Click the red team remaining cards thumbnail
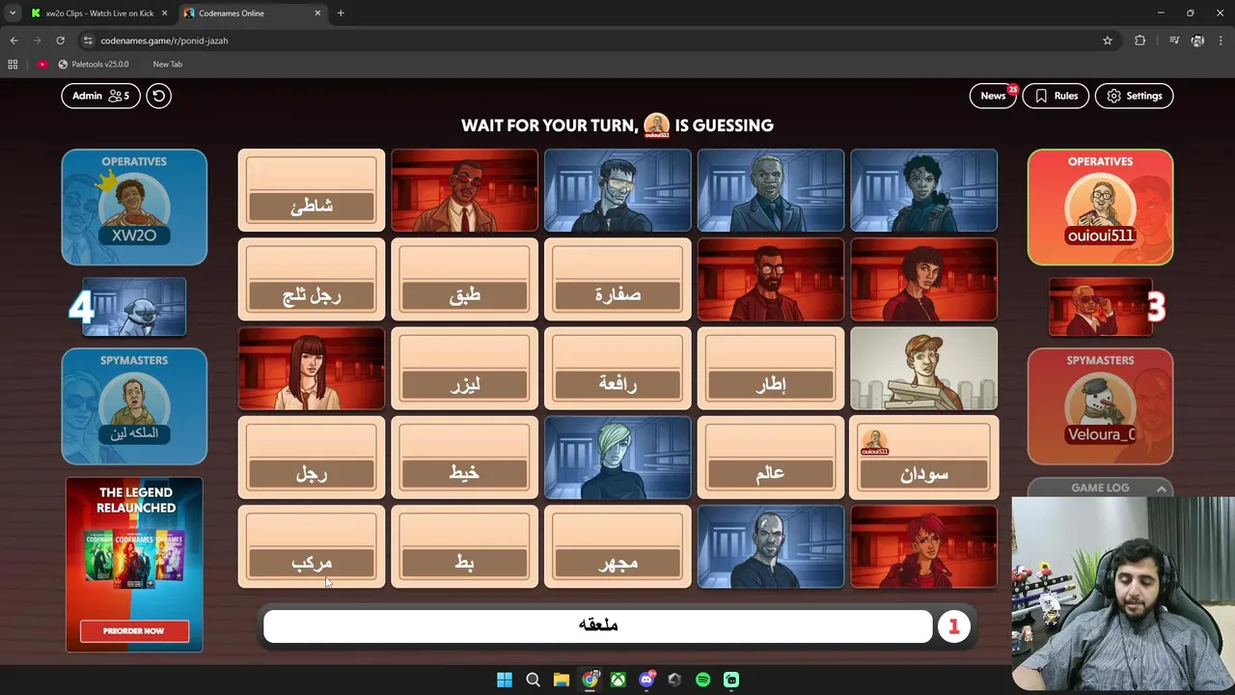The image size is (1235, 695). tap(1100, 307)
